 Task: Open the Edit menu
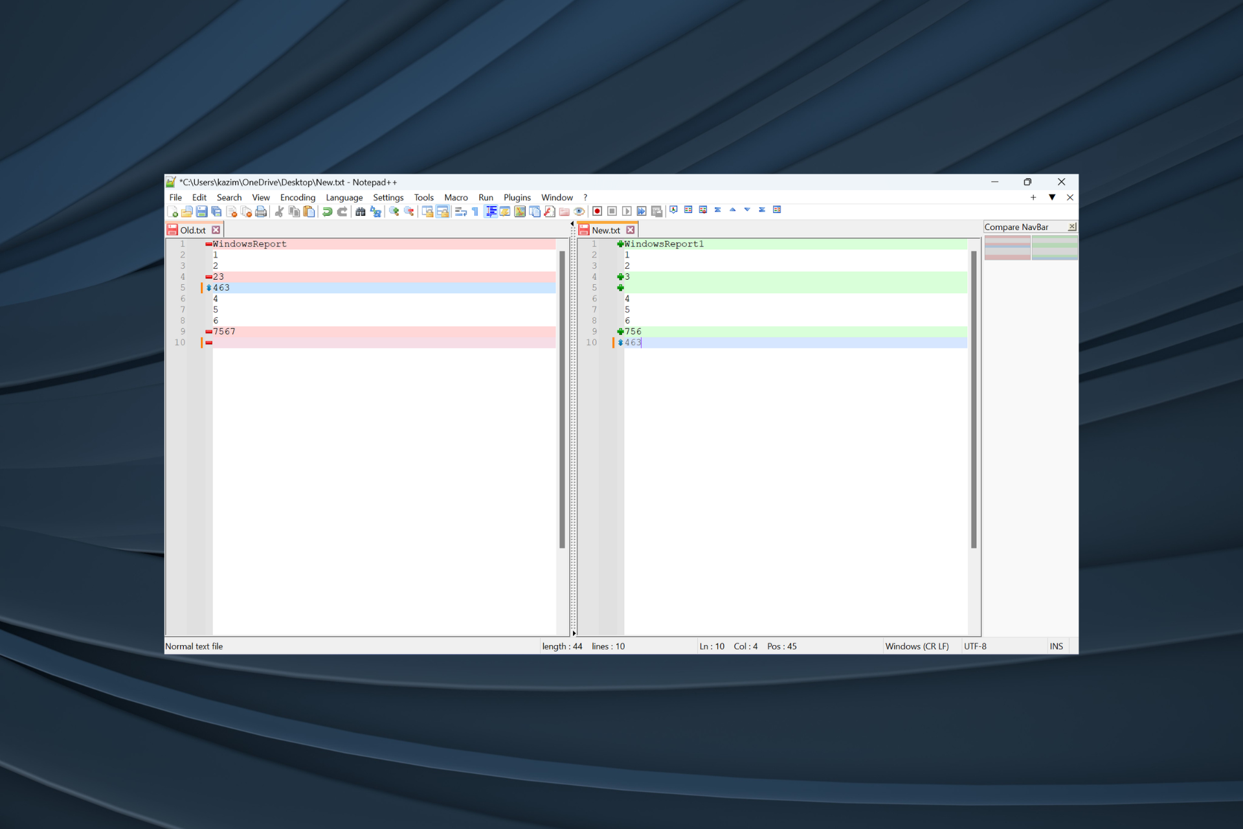coord(199,198)
